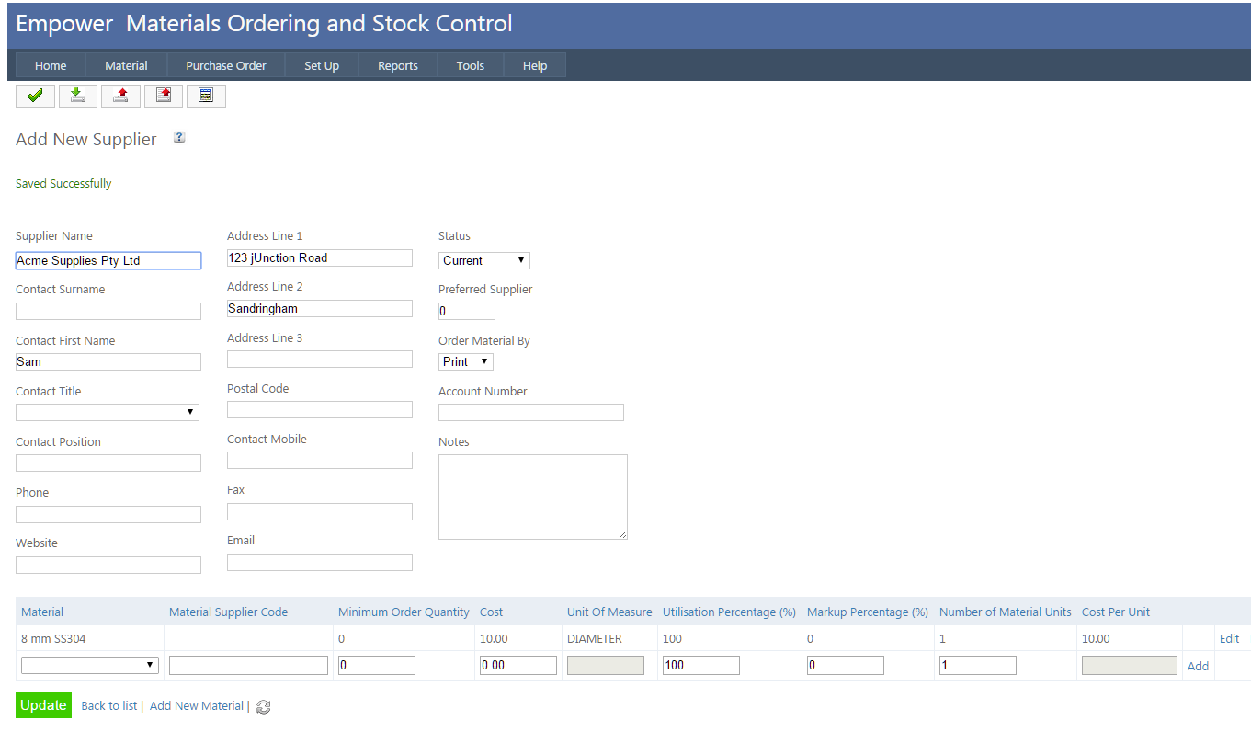The height and width of the screenshot is (732, 1251).
Task: Click the red arrow document toolbar icon
Action: tap(164, 96)
